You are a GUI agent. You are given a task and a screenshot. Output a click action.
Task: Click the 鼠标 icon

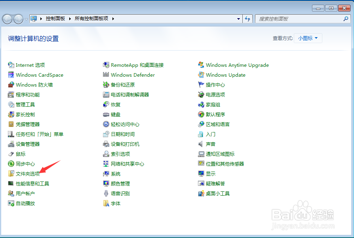click(11, 154)
